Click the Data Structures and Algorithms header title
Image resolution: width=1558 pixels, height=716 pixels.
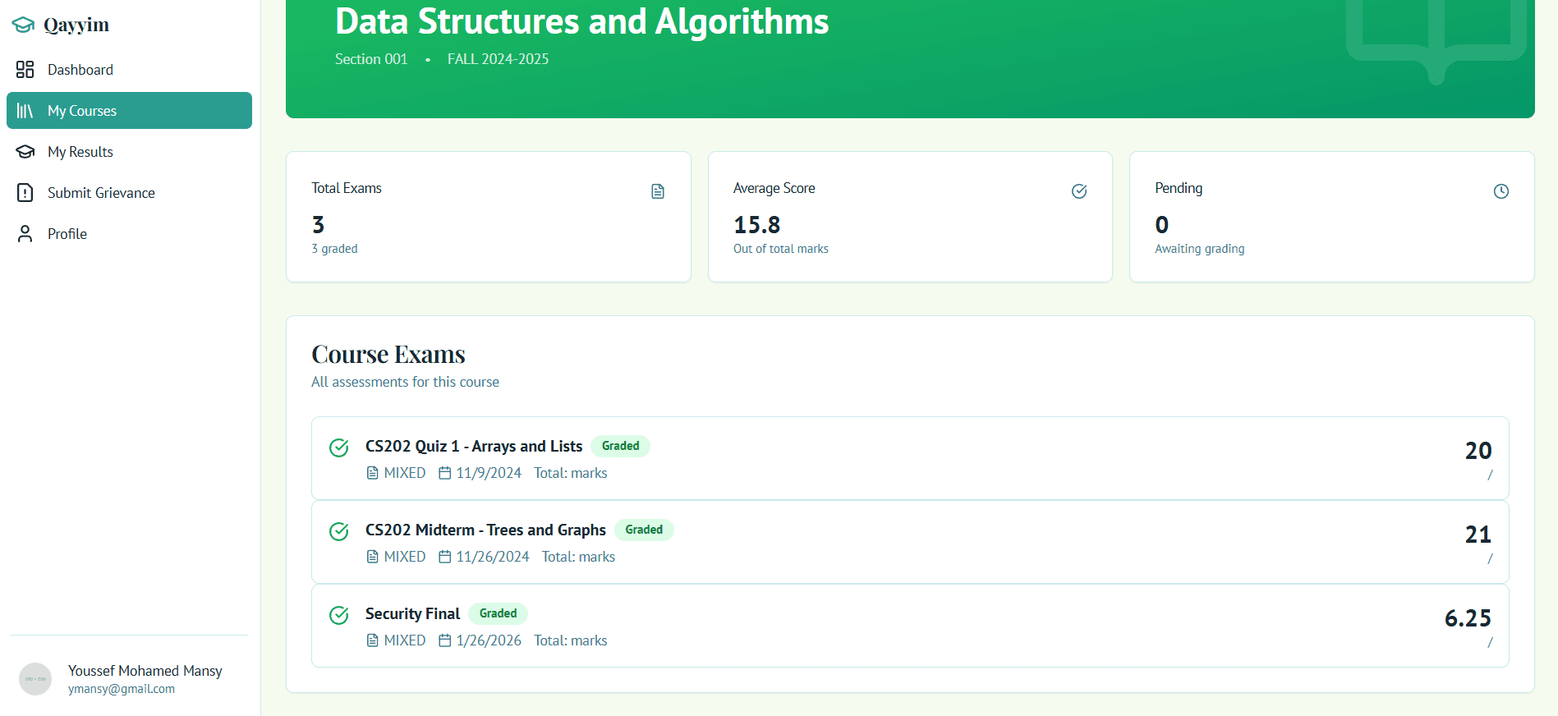[x=581, y=21]
